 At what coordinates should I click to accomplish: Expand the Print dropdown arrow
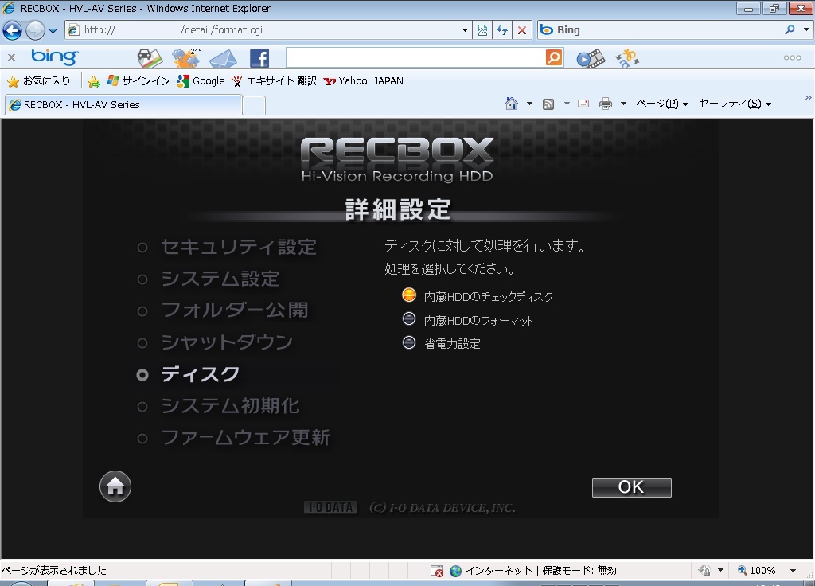[x=623, y=104]
